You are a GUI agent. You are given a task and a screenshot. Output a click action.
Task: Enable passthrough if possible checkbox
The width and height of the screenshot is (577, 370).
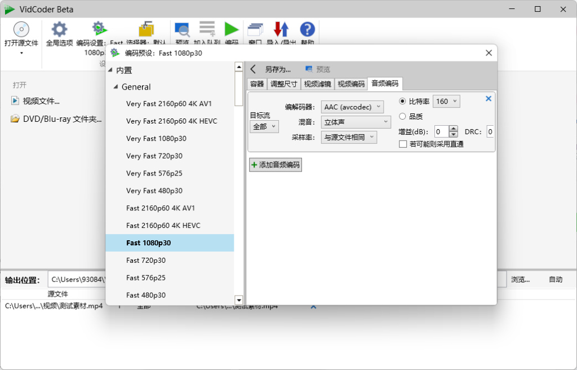pos(403,144)
